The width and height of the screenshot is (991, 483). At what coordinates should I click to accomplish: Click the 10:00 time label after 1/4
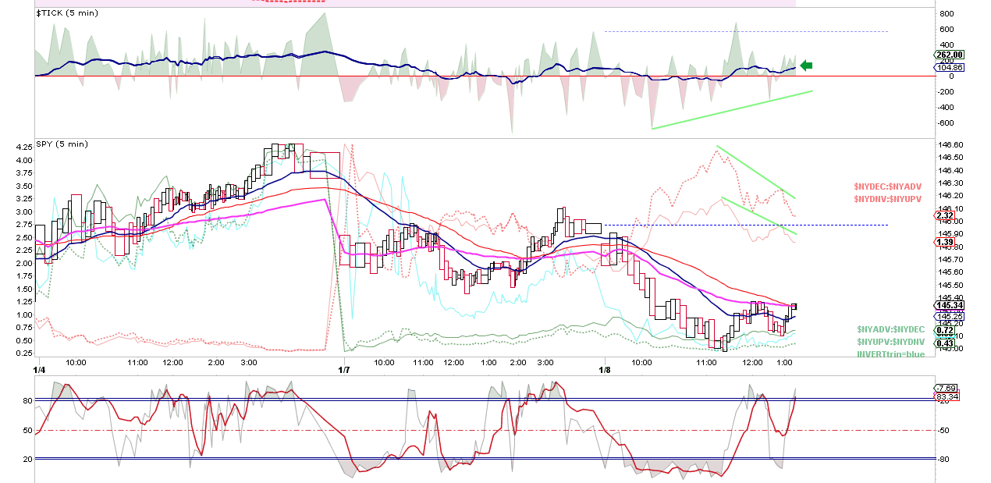[76, 363]
